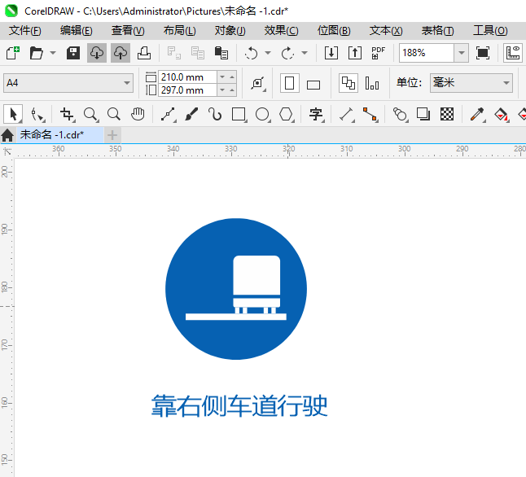Select the Zoom tool
526x477 pixels.
91,115
